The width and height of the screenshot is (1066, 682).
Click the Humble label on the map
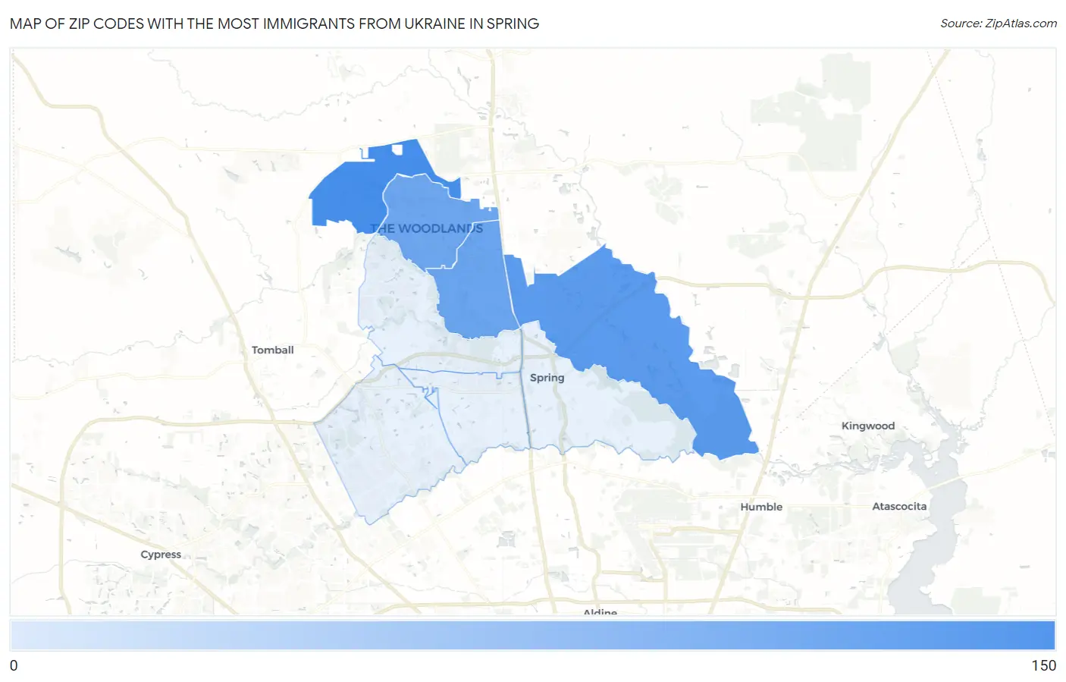tap(761, 507)
